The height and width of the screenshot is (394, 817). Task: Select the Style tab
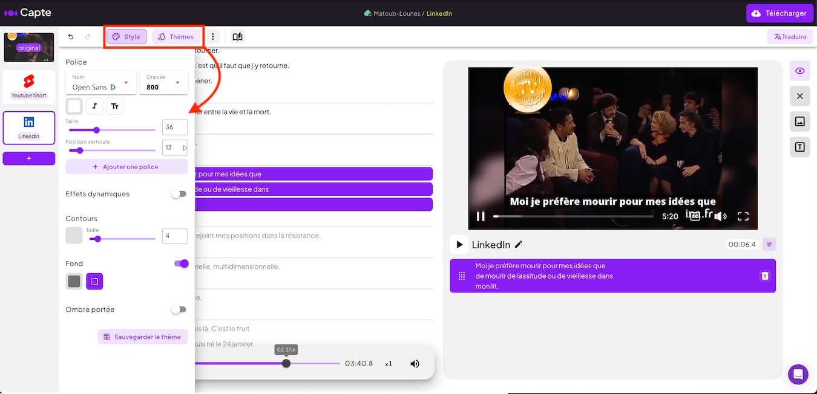(126, 37)
